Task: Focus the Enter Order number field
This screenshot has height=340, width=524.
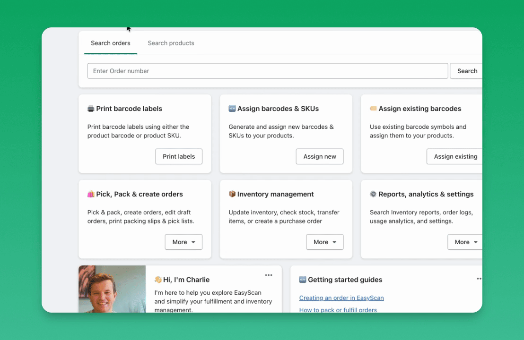Action: (268, 71)
